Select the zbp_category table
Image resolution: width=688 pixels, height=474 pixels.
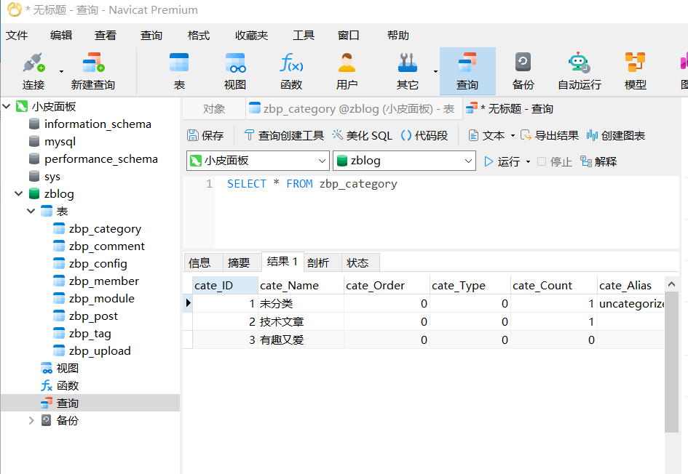click(x=105, y=229)
